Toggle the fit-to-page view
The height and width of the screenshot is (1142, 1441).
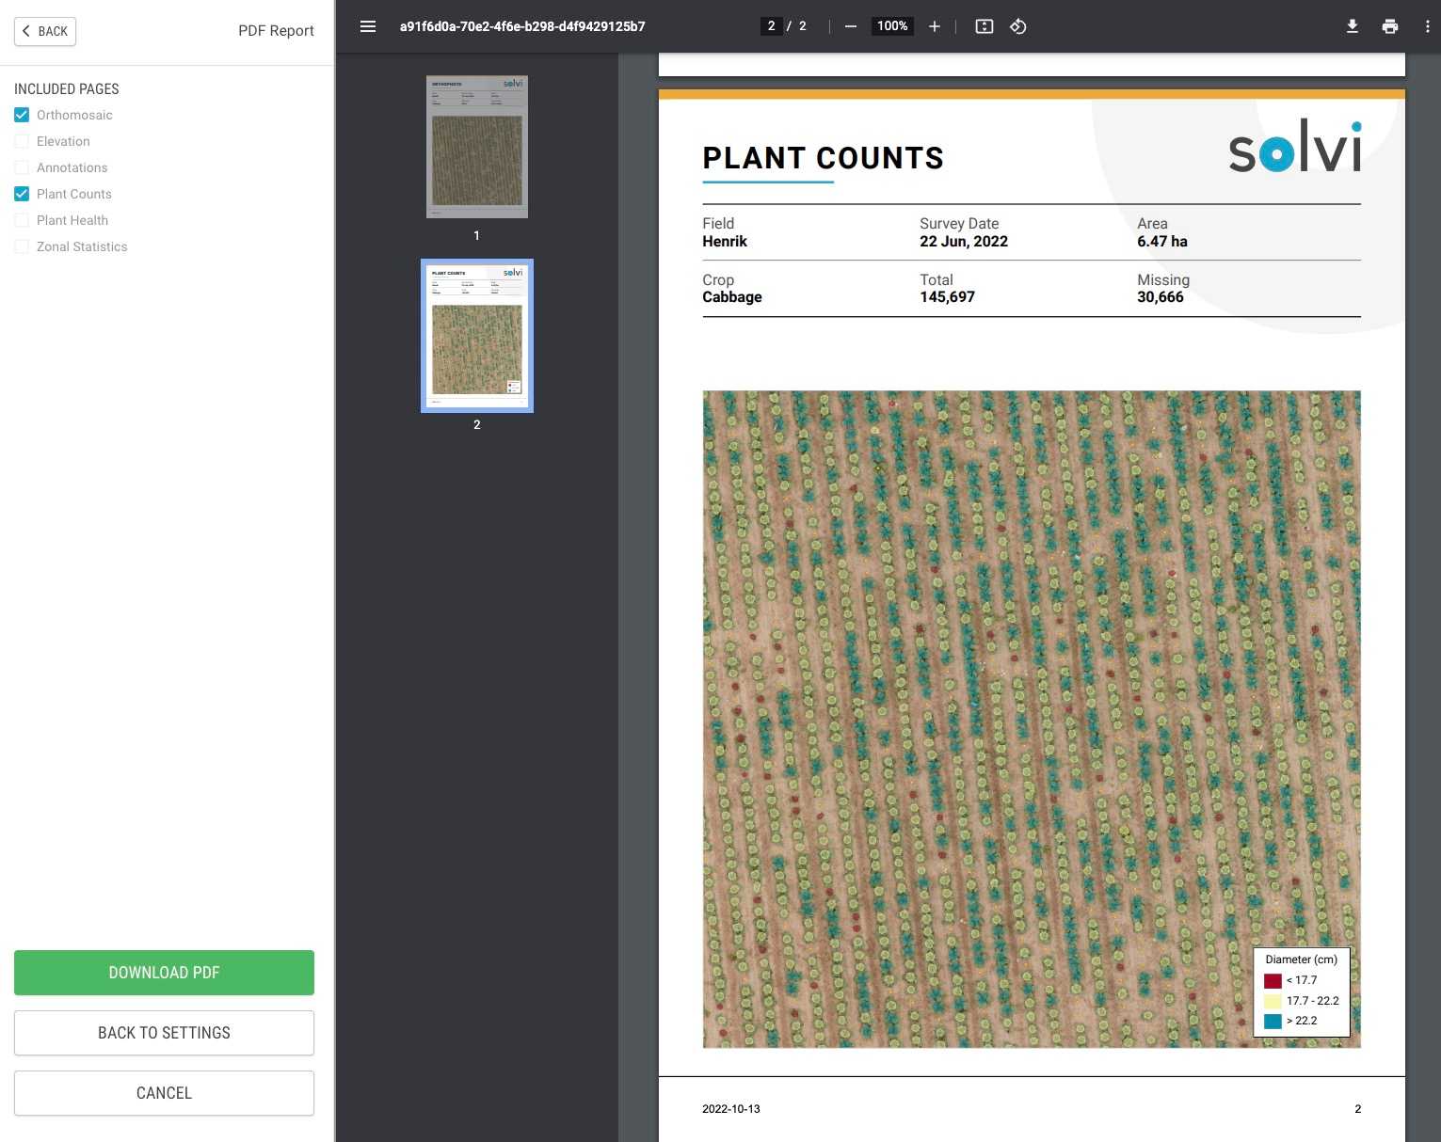click(x=984, y=26)
